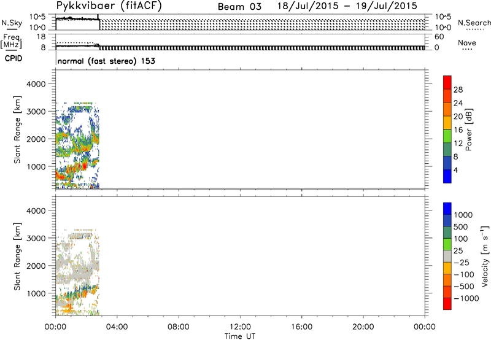The height and width of the screenshot is (340, 491).
Task: Click the hatched N.Search region in top panel
Action: click(262, 24)
